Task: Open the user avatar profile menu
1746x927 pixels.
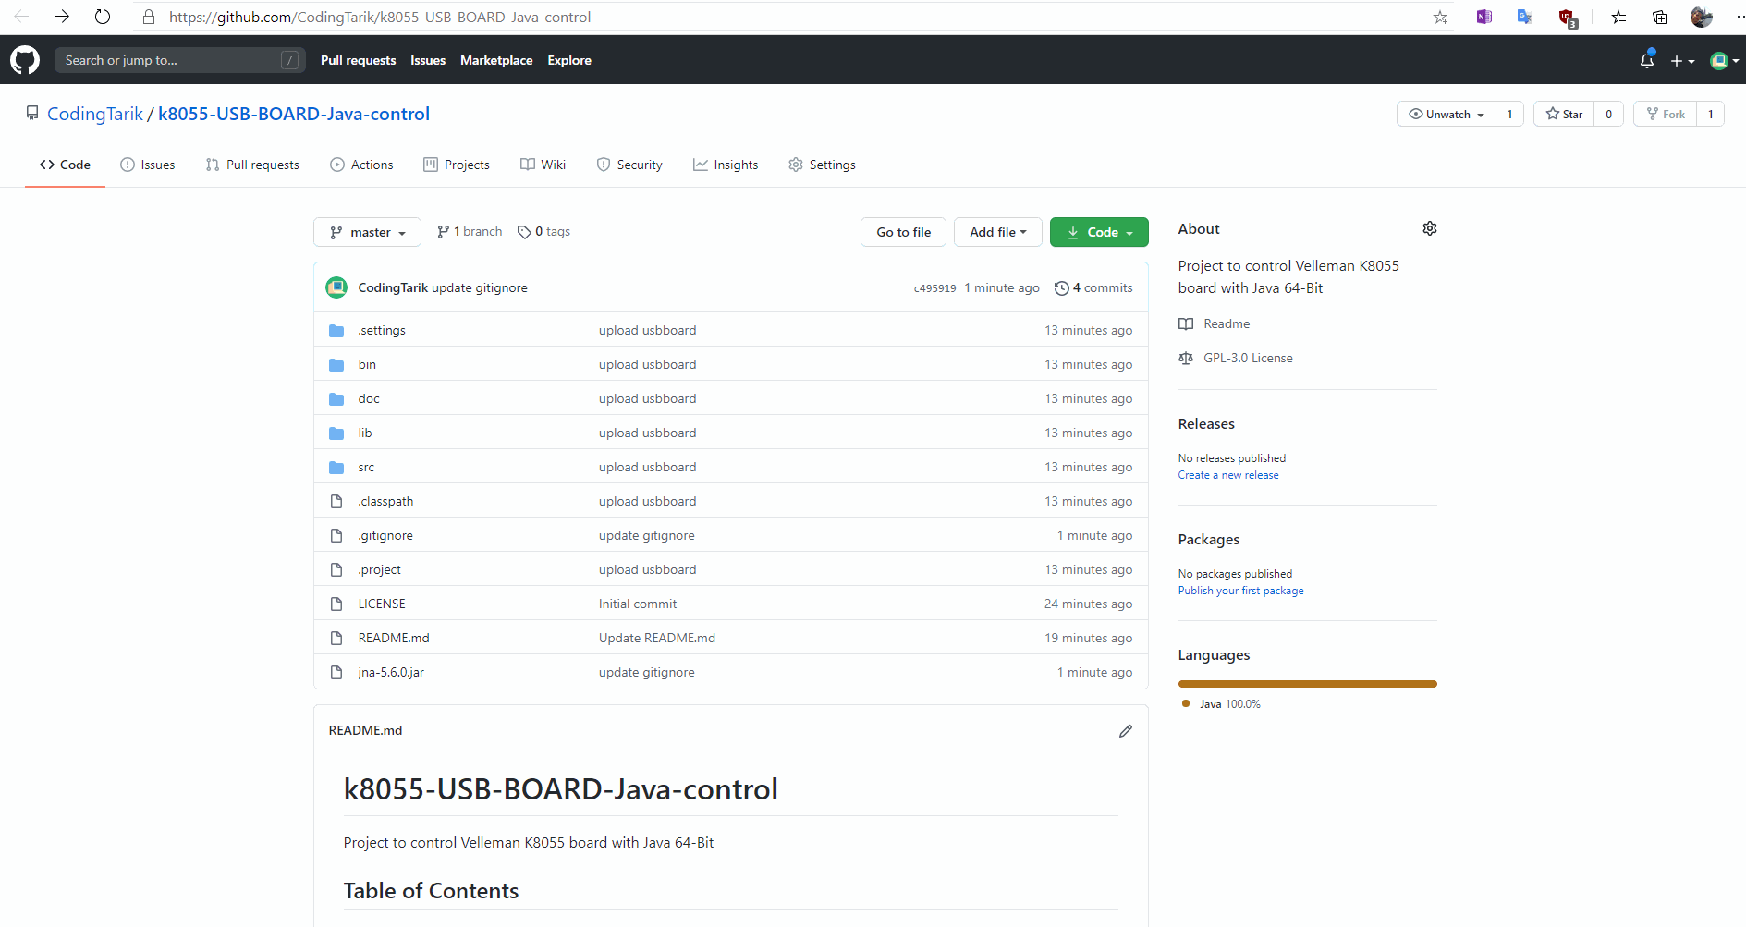Action: click(1724, 61)
